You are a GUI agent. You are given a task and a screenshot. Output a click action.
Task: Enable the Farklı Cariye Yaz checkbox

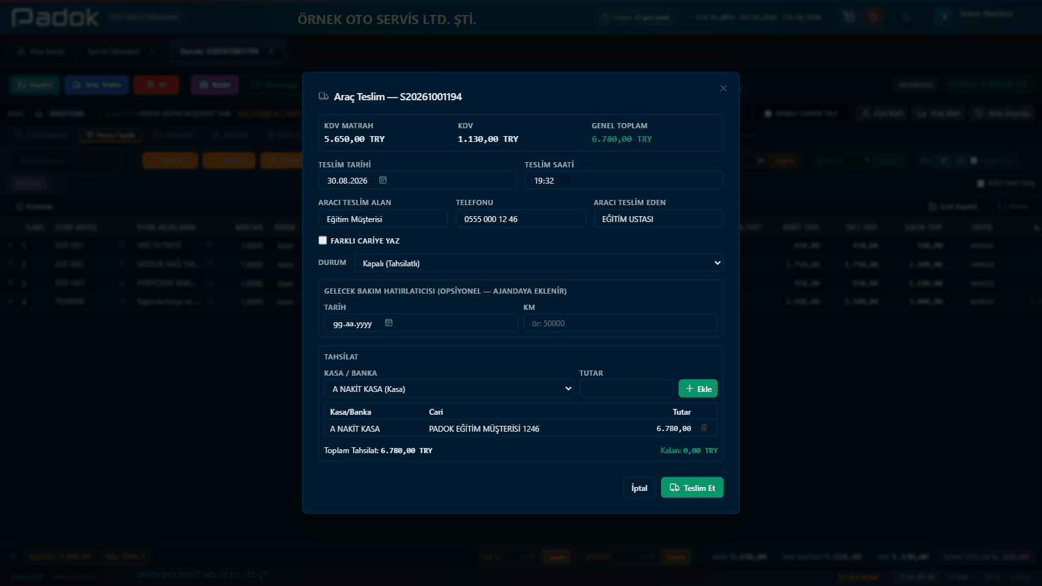[322, 240]
